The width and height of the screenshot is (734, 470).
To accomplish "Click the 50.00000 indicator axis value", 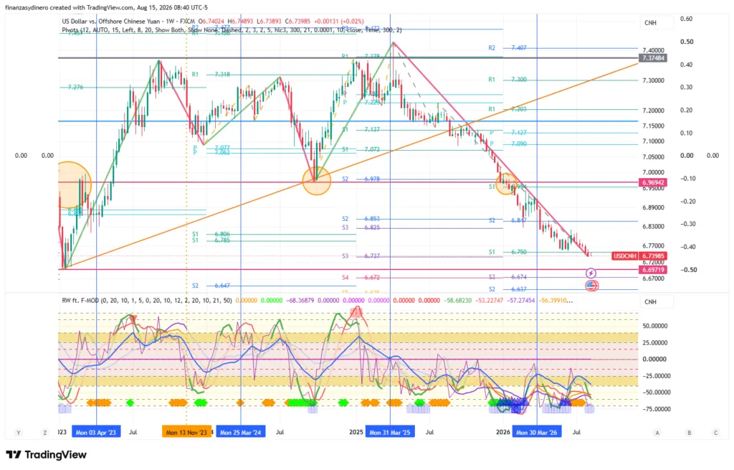I will (x=654, y=326).
